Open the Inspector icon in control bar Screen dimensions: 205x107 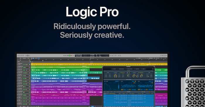click(x=20, y=56)
